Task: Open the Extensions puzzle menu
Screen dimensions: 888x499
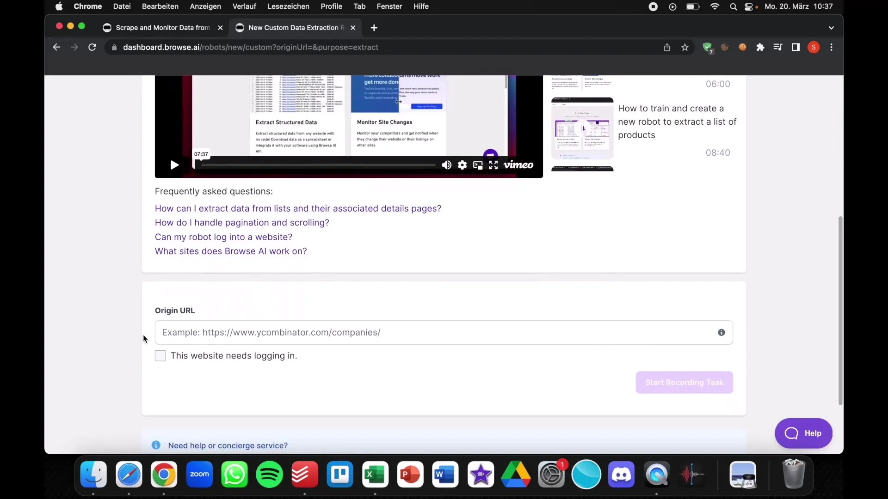Action: pos(760,47)
